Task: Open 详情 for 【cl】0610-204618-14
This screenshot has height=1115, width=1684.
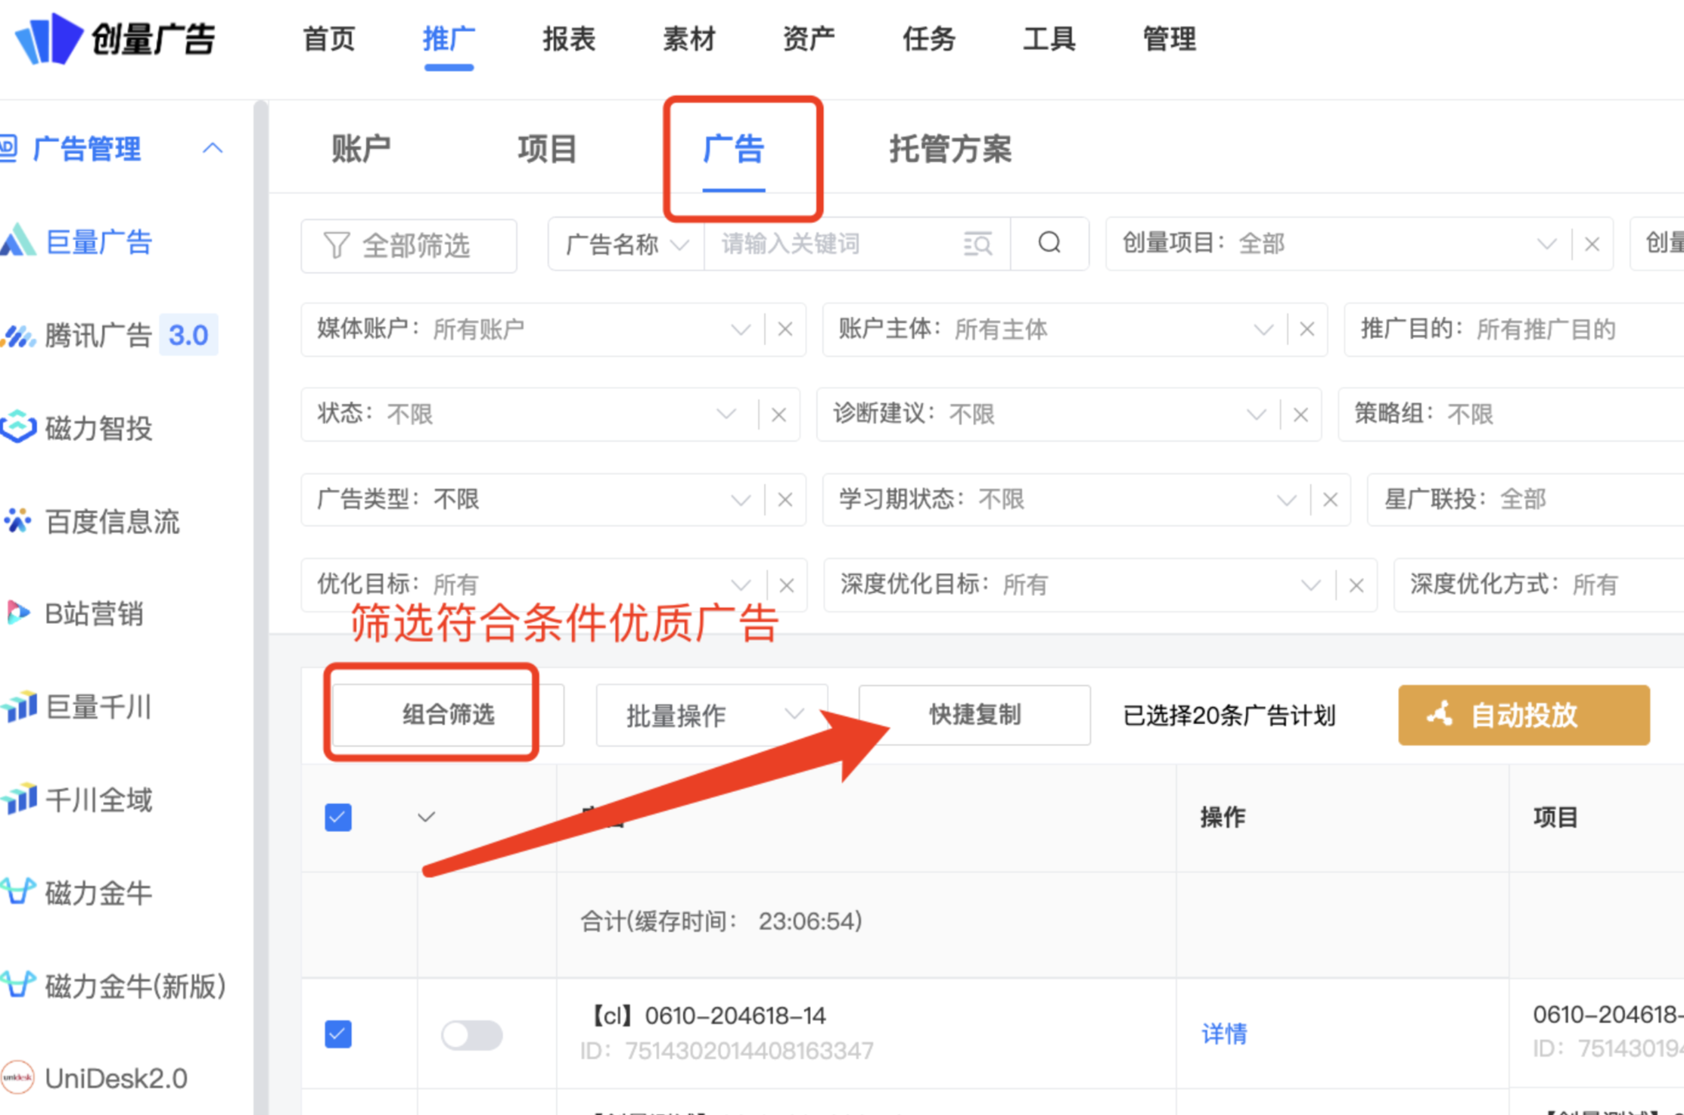Action: click(x=1224, y=1033)
